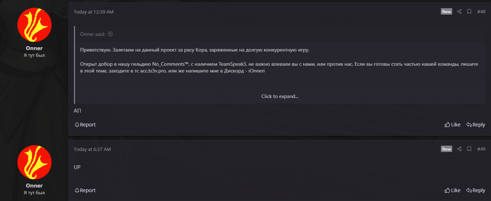Open timestamp Today at 6:27 AM
This screenshot has width=491, height=201.
(92, 149)
